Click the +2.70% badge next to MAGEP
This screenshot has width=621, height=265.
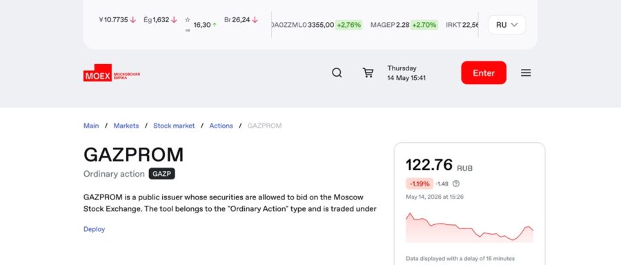(424, 25)
